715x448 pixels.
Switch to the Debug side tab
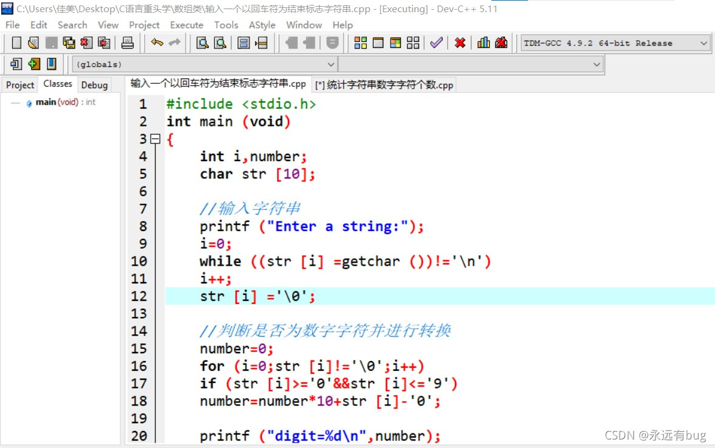click(94, 85)
